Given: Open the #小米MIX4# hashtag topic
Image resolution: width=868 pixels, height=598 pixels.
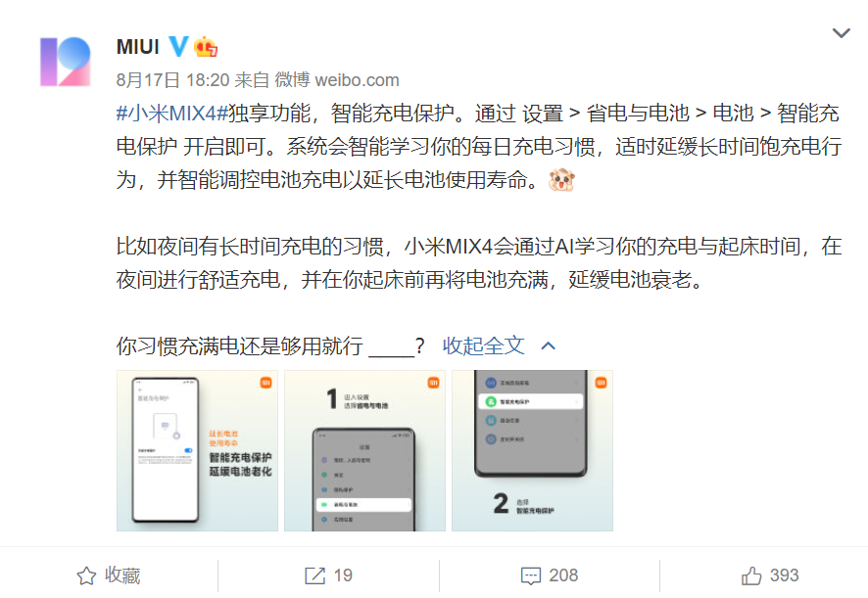Looking at the screenshot, I should pyautogui.click(x=172, y=114).
